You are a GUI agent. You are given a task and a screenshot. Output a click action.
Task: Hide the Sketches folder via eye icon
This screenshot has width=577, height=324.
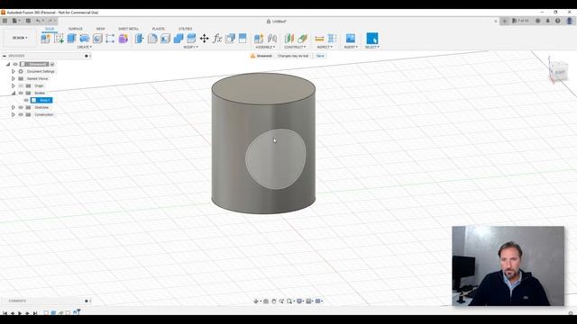[21, 107]
